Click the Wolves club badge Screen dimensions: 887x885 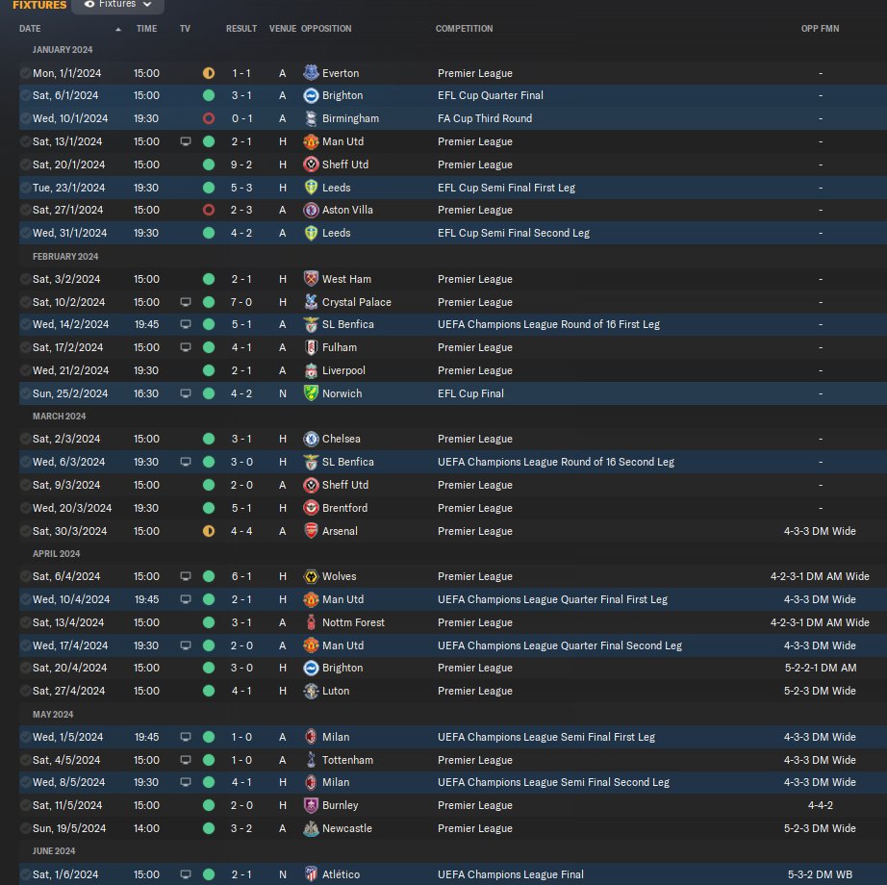click(311, 576)
